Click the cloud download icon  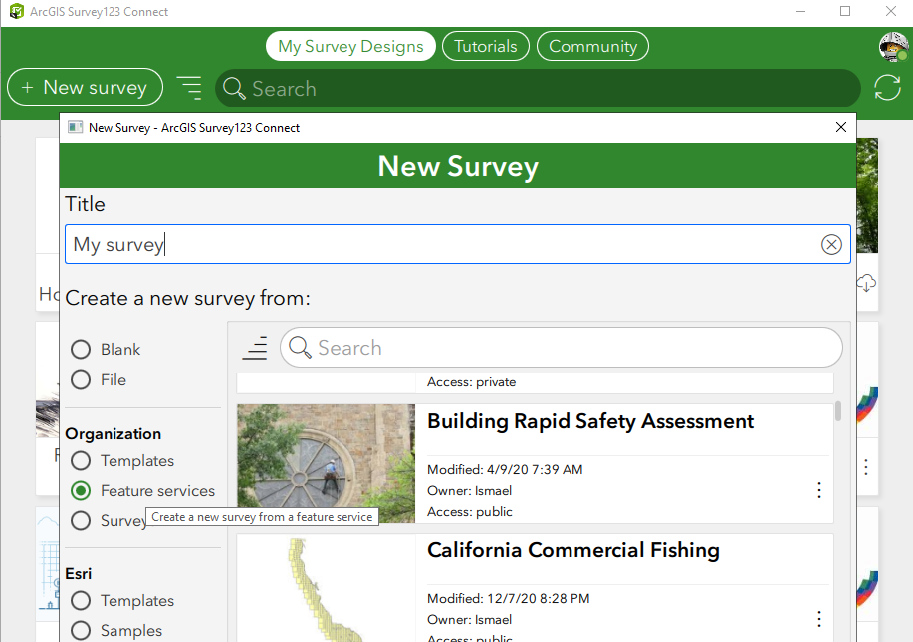866,283
